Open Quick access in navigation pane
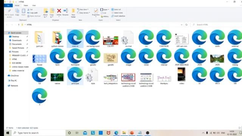The image size is (242, 136). pos(16,33)
